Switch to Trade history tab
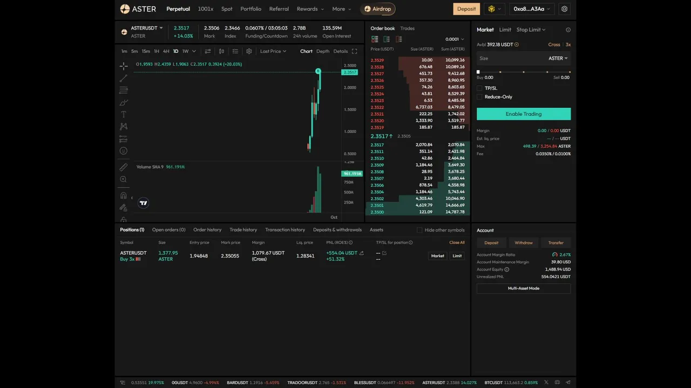The height and width of the screenshot is (388, 691). pos(243,230)
